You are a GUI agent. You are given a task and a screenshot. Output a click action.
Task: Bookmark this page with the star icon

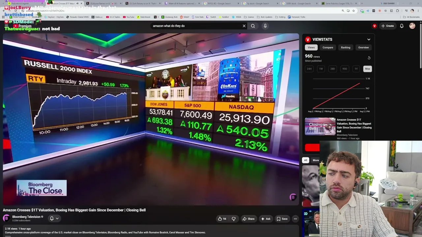pyautogui.click(x=354, y=11)
